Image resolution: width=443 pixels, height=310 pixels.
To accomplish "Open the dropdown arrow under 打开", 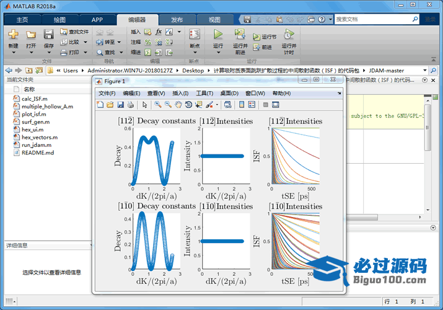I will tap(31, 52).
